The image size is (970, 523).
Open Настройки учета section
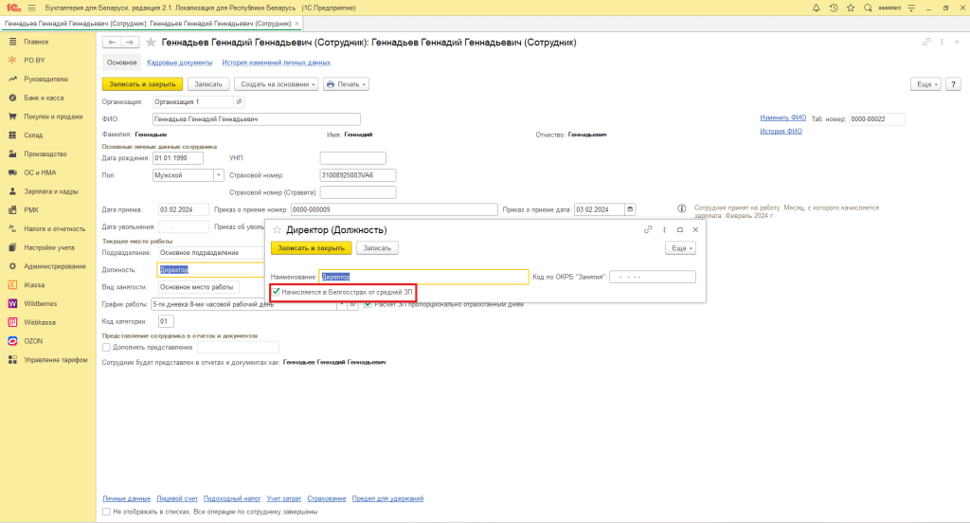click(49, 247)
